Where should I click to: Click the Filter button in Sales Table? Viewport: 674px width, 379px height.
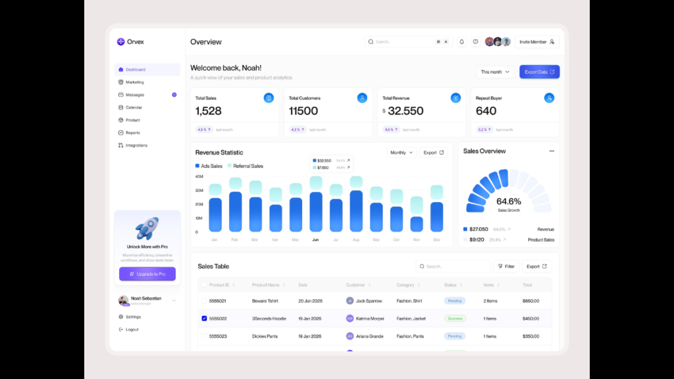(506, 266)
